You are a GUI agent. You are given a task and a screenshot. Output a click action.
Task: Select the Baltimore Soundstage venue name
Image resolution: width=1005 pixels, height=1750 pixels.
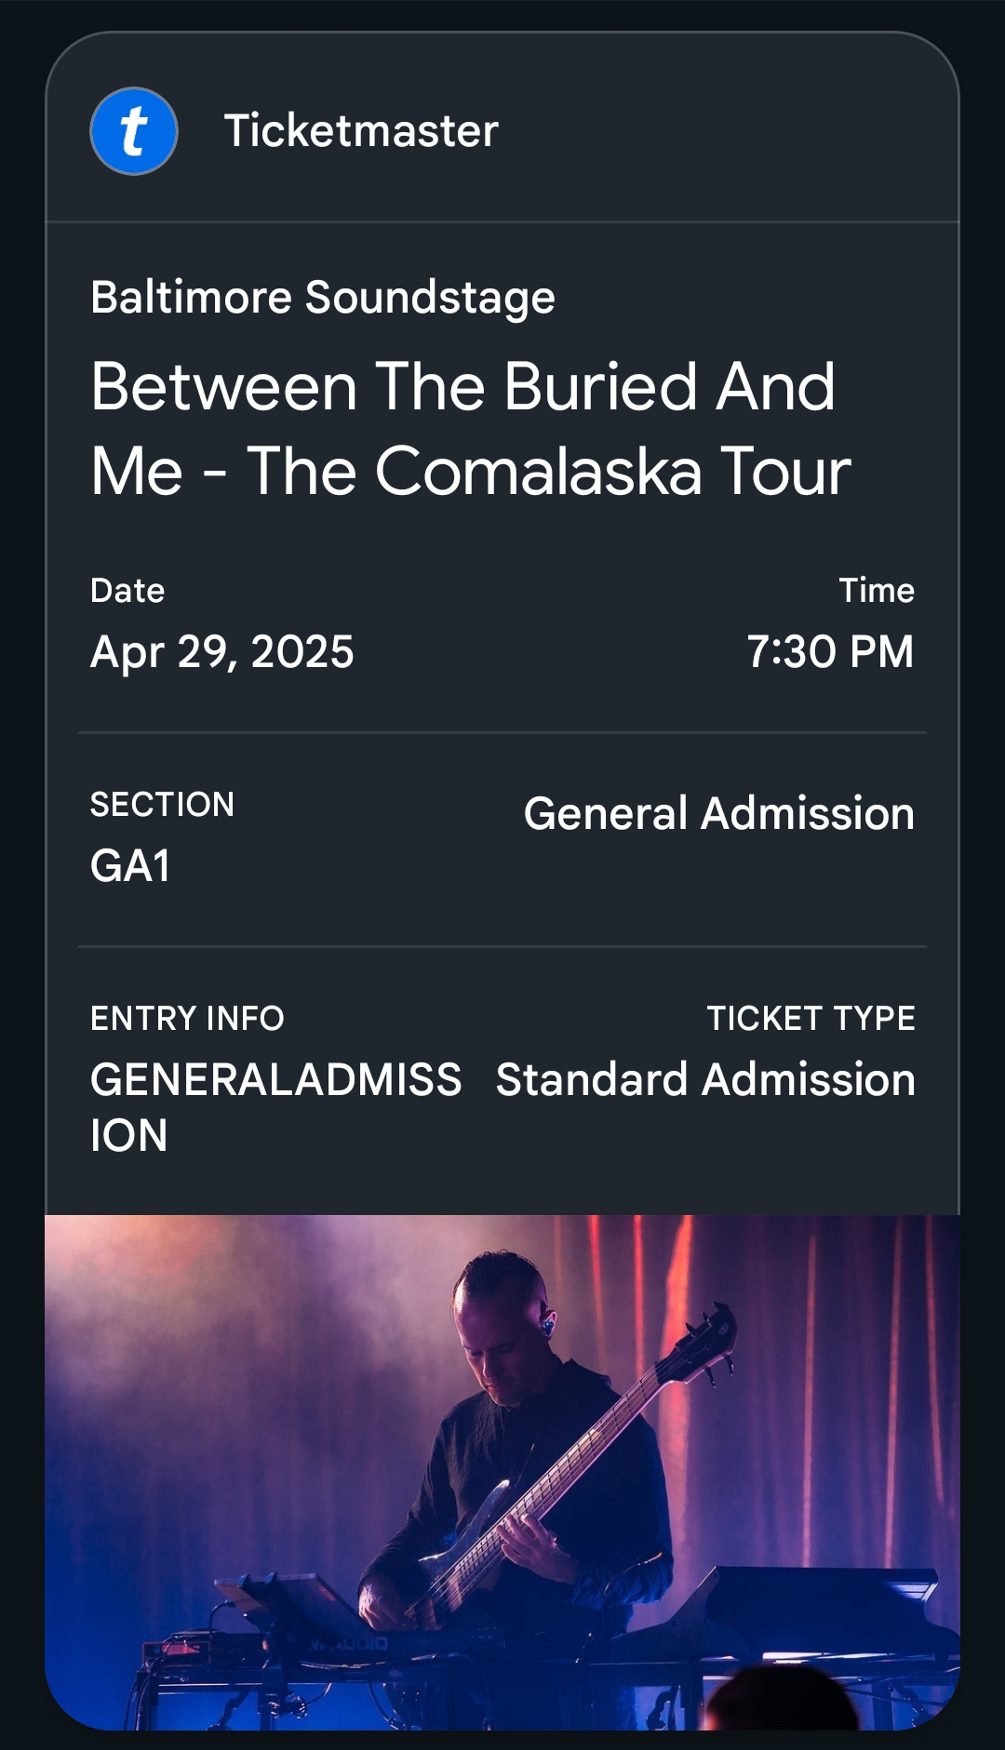pos(322,298)
